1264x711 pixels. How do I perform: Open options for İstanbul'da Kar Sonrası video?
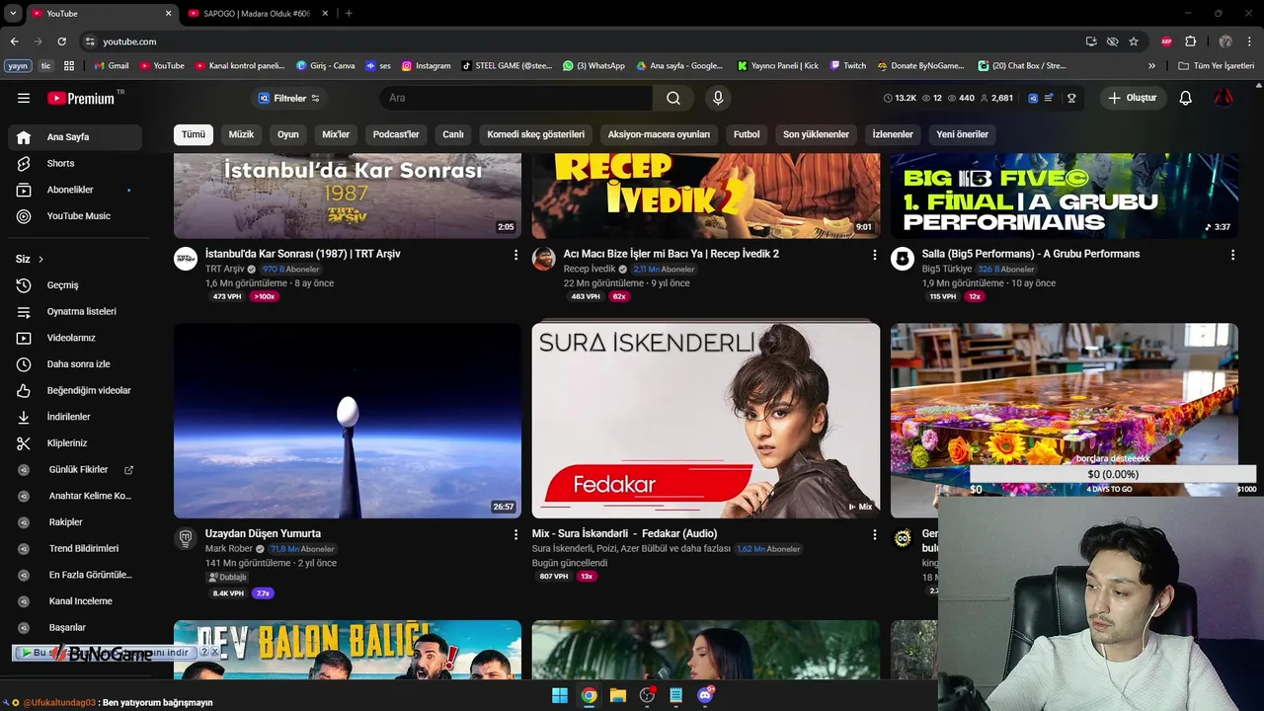[x=515, y=255]
